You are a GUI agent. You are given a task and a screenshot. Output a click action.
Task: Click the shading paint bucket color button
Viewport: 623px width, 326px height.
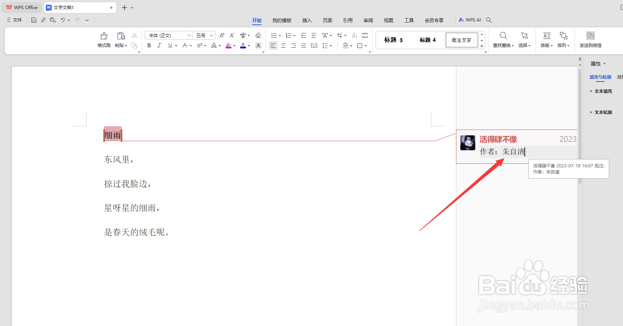pyautogui.click(x=345, y=45)
